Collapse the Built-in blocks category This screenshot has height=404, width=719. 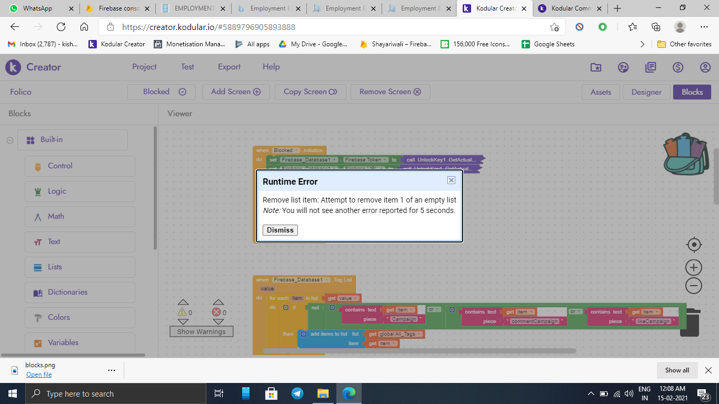click(9, 140)
